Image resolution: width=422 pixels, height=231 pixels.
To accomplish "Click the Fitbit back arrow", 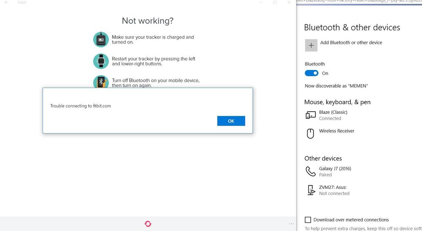I will (7, 2).
